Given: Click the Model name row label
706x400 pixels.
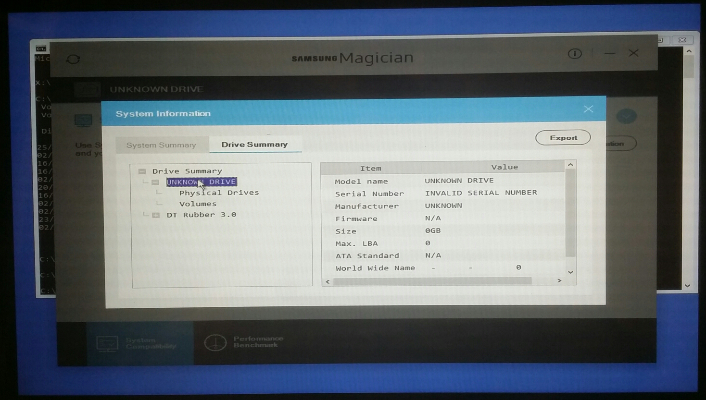Looking at the screenshot, I should coord(361,182).
